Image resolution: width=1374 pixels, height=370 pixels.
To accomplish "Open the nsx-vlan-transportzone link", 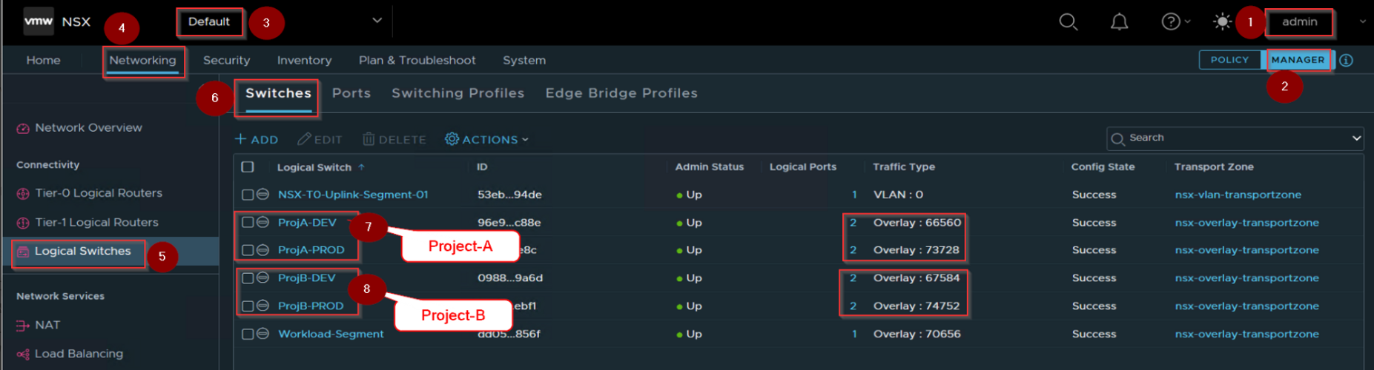I will pyautogui.click(x=1238, y=195).
